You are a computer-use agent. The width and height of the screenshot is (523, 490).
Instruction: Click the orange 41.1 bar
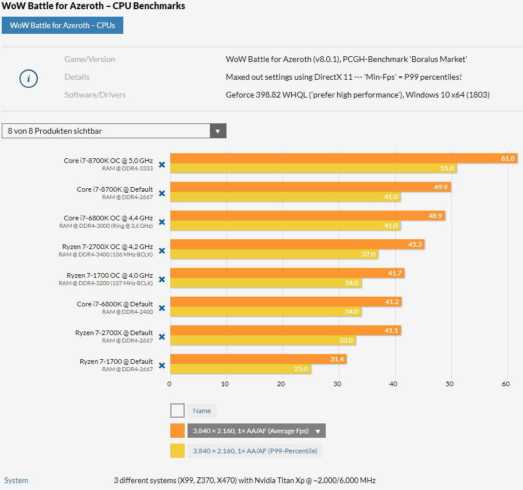[x=286, y=330]
